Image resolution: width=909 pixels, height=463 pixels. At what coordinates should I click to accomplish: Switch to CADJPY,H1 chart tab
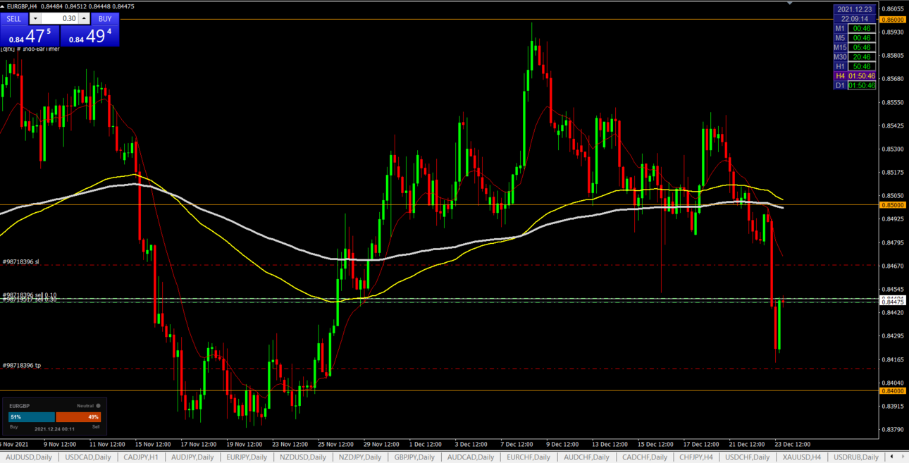point(141,457)
